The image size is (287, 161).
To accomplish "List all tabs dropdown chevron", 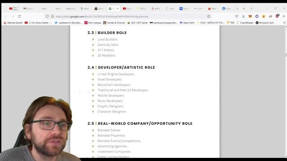I will (x=252, y=8).
